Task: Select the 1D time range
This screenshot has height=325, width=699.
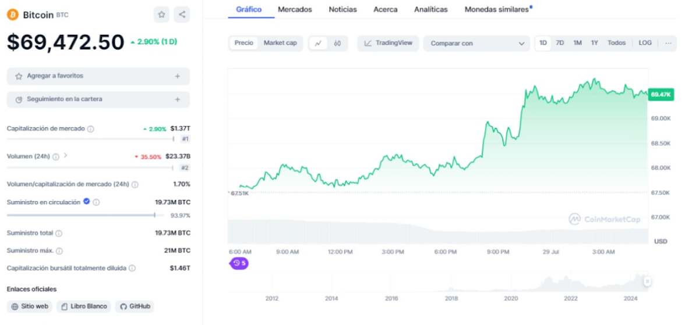Action: [543, 43]
